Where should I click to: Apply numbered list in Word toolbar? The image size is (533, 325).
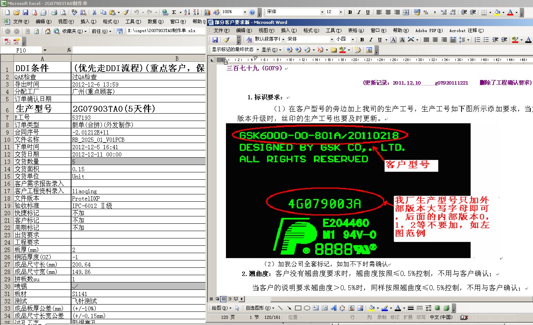coord(478,39)
